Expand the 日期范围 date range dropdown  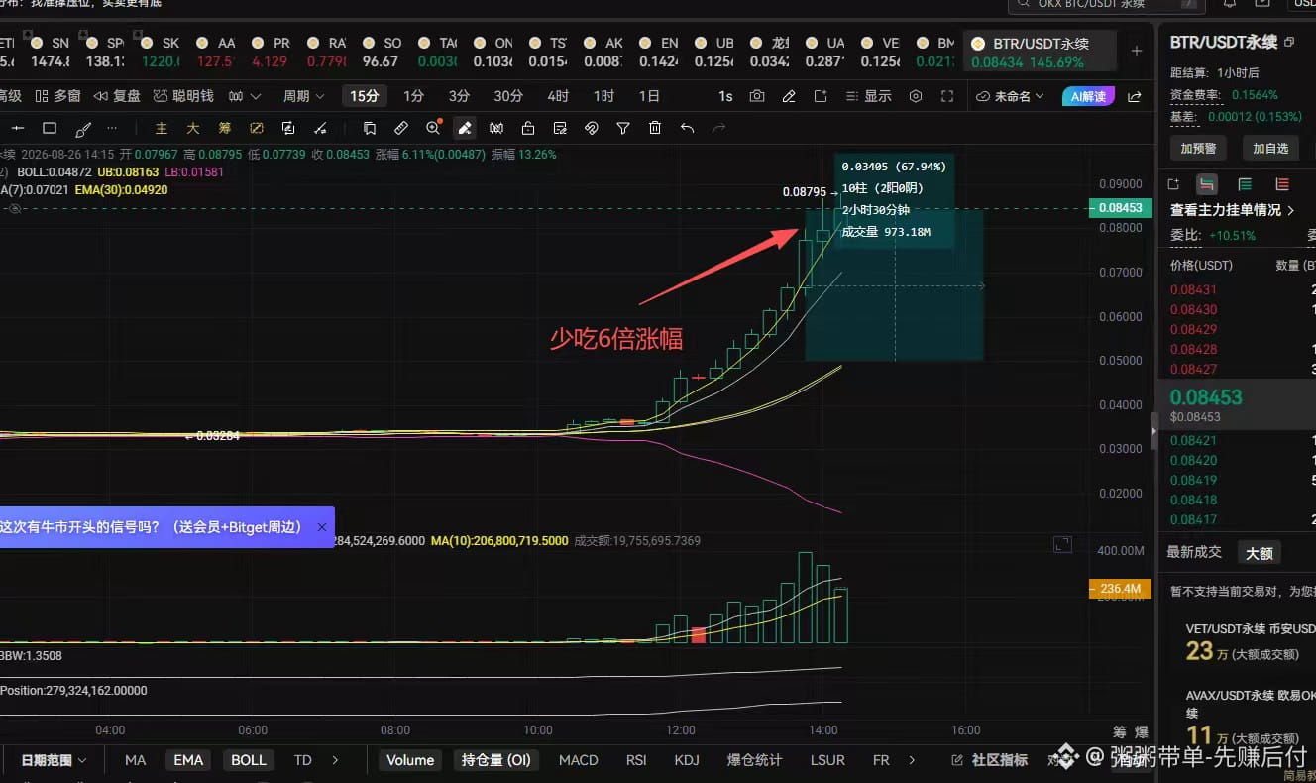click(55, 760)
